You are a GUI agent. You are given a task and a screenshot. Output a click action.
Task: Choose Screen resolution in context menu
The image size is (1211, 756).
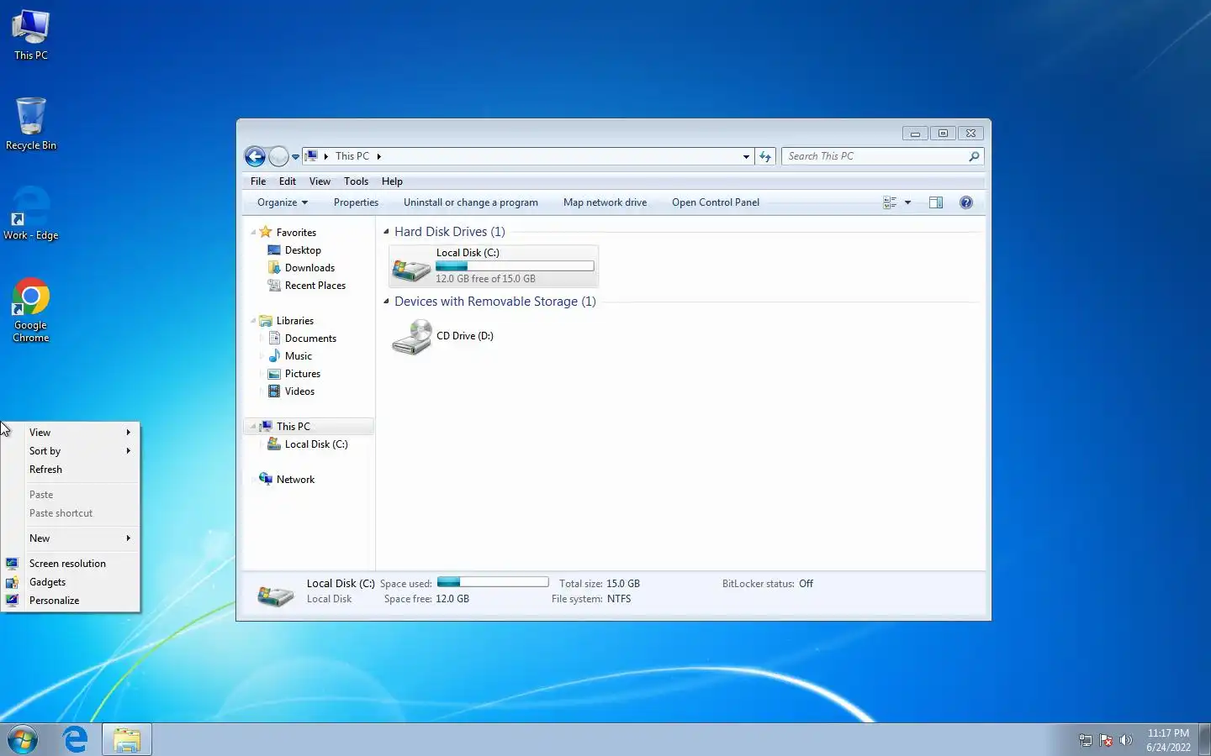[x=71, y=564]
